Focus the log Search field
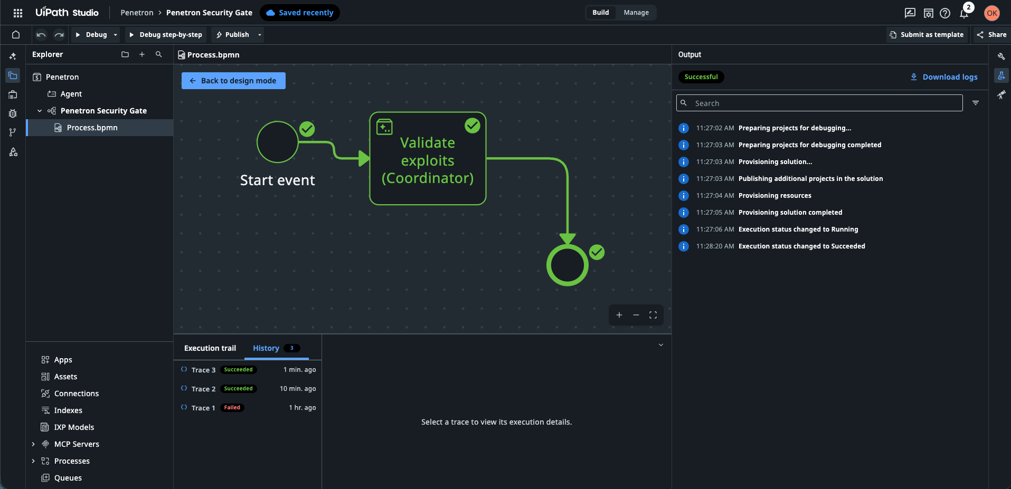Screen dimensions: 1011x489 (819, 103)
